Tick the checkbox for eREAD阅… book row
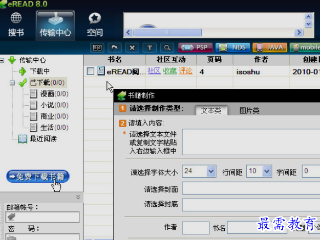Screen dimensions: 320x240 tap(91, 71)
